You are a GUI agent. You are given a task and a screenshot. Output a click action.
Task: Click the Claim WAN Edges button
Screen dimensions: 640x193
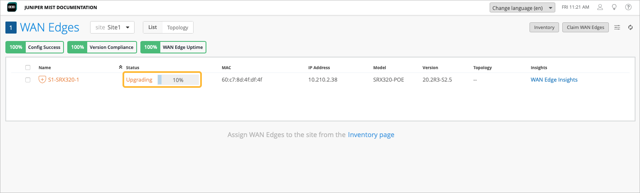[x=585, y=27]
